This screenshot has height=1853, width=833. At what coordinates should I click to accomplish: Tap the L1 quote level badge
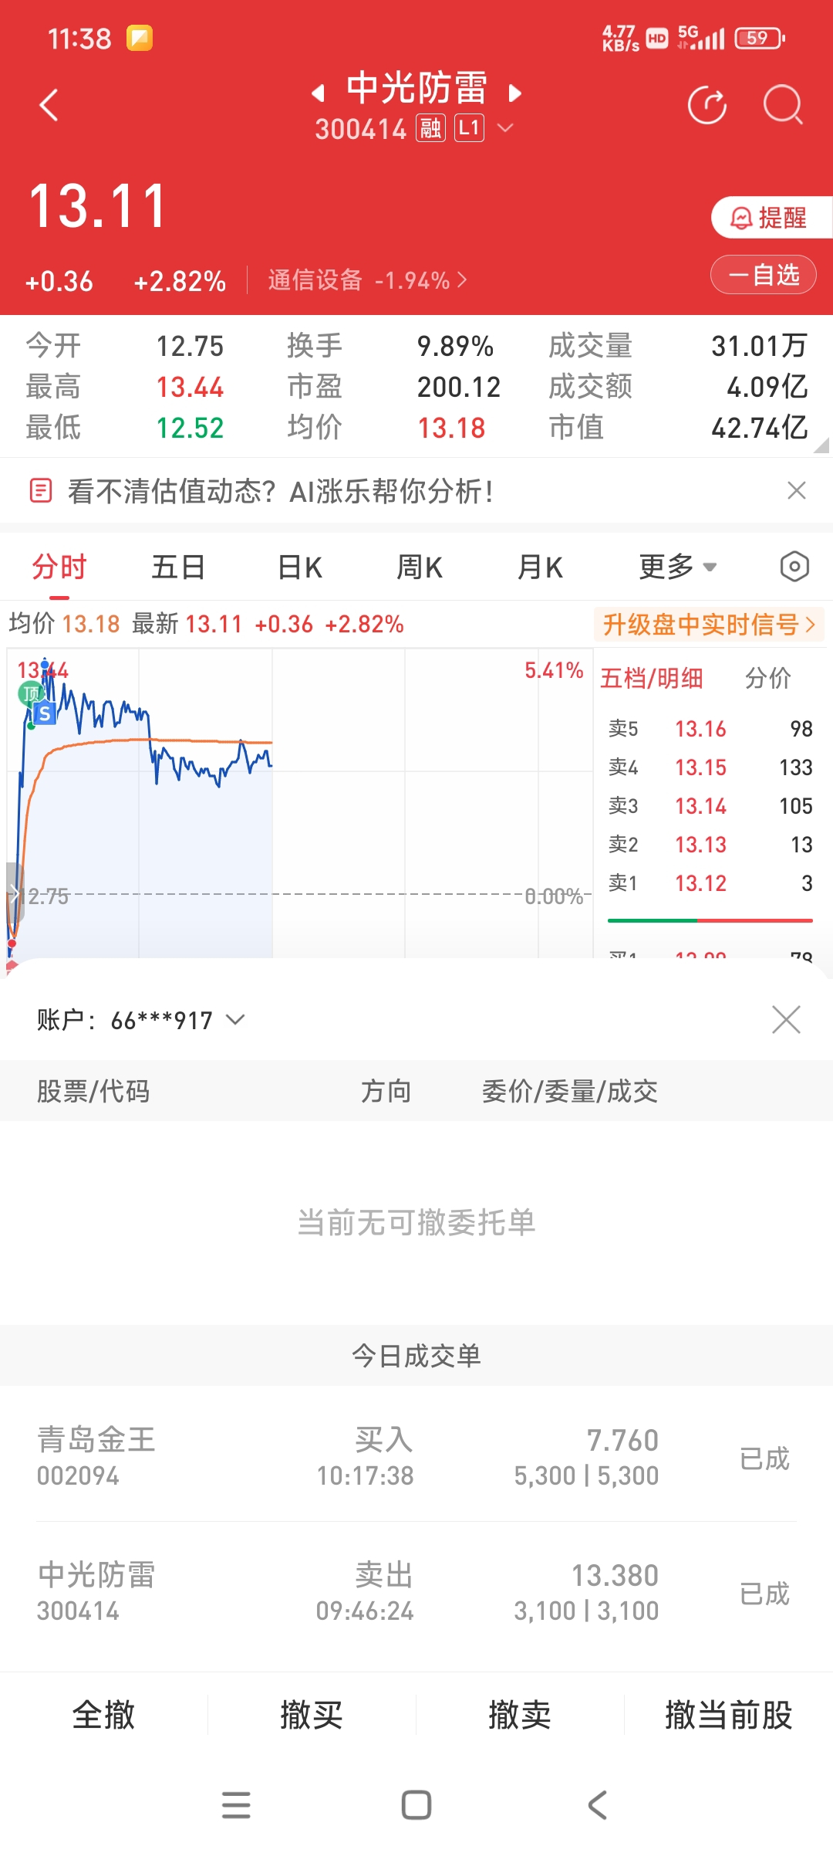point(469,128)
